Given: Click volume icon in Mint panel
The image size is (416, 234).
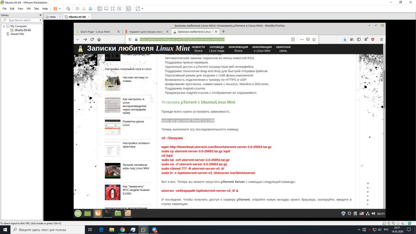Looking at the screenshot, I should coord(373,214).
